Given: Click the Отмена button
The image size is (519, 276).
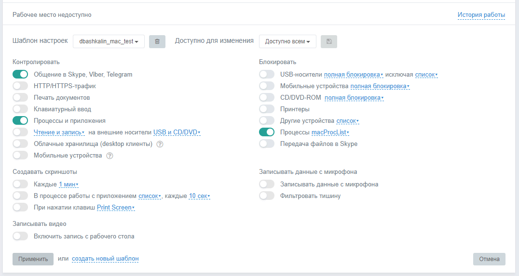Looking at the screenshot, I should 489,259.
